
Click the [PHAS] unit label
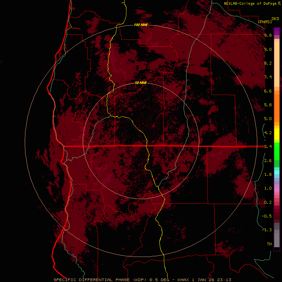[x=265, y=22]
